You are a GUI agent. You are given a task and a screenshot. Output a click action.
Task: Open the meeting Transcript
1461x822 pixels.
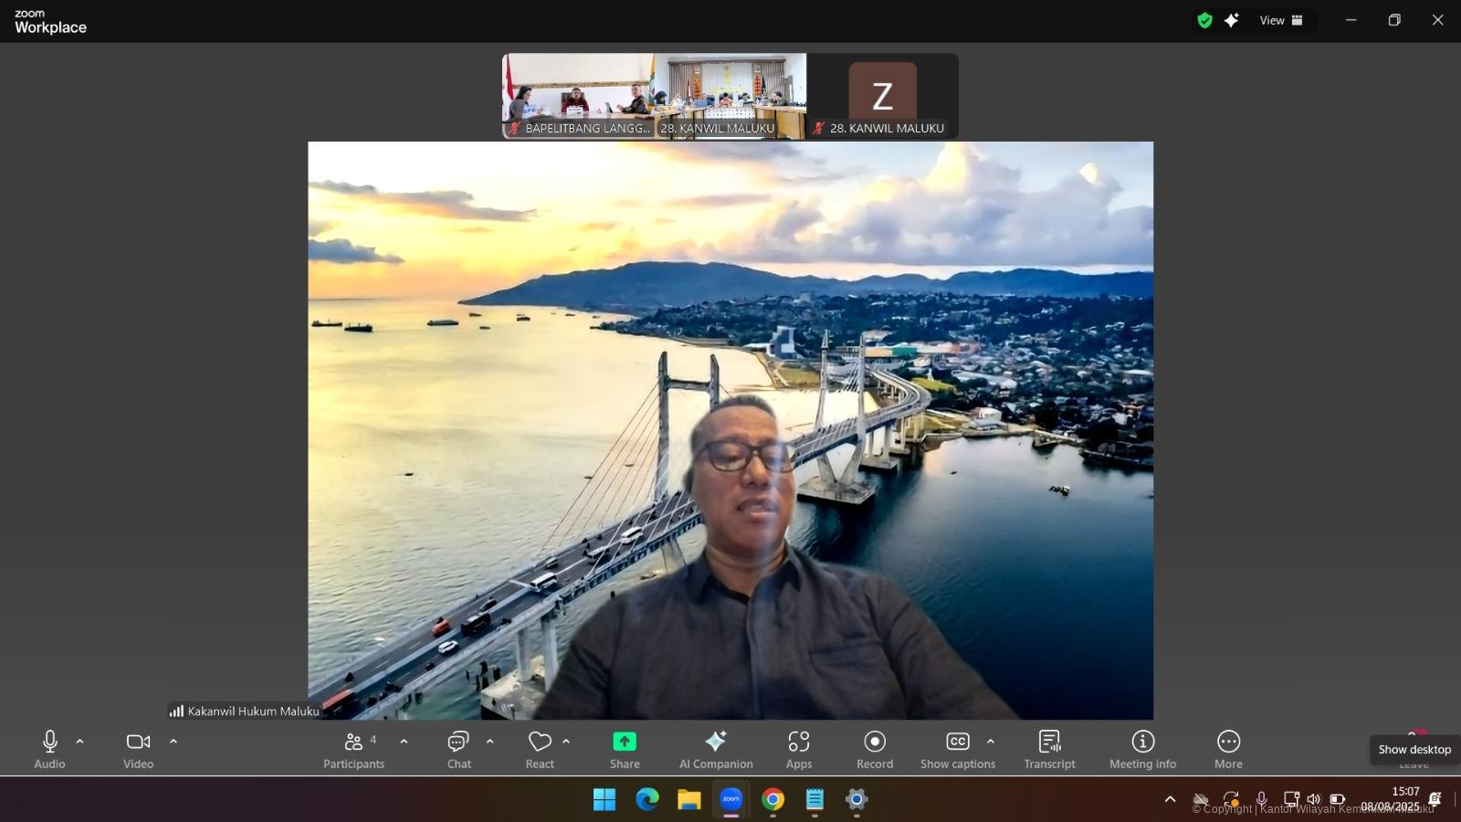[1049, 750]
